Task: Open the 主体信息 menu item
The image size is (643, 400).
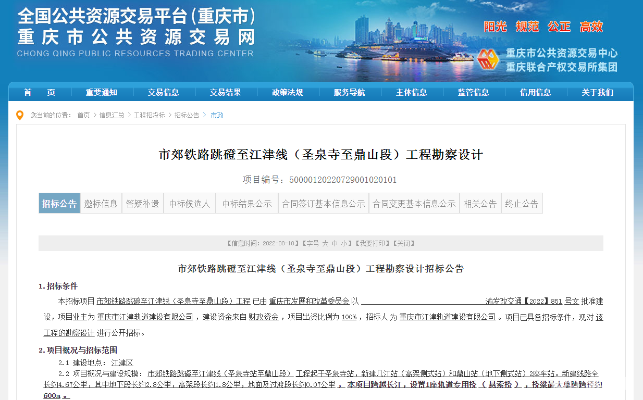Action: 412,92
